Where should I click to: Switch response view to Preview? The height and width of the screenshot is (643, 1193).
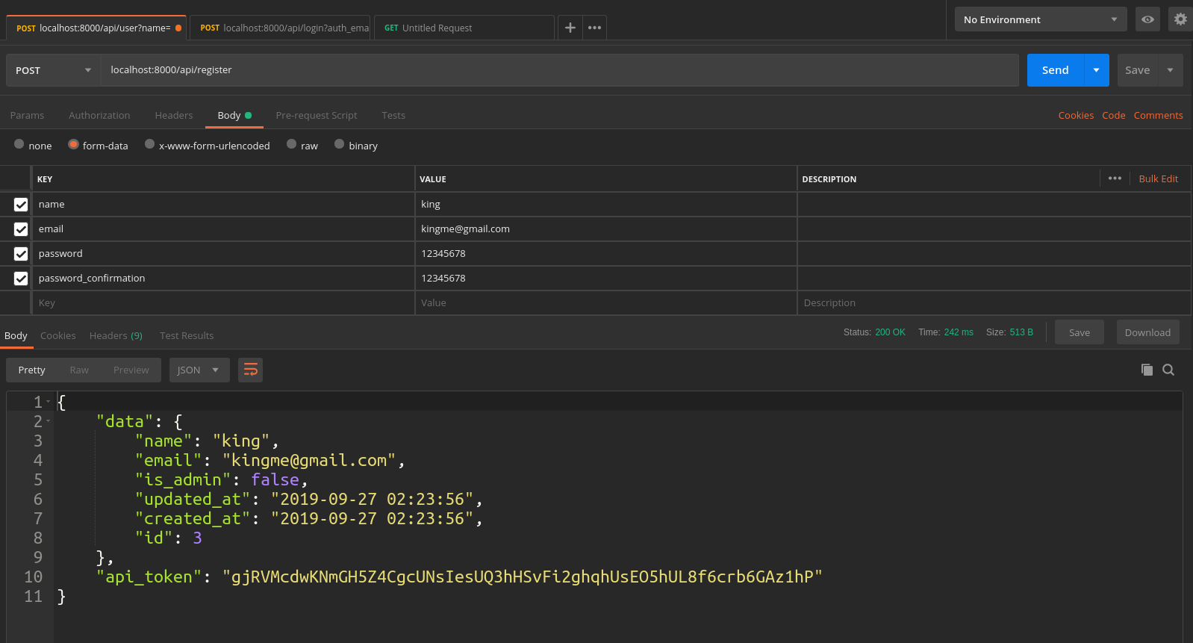coord(131,370)
